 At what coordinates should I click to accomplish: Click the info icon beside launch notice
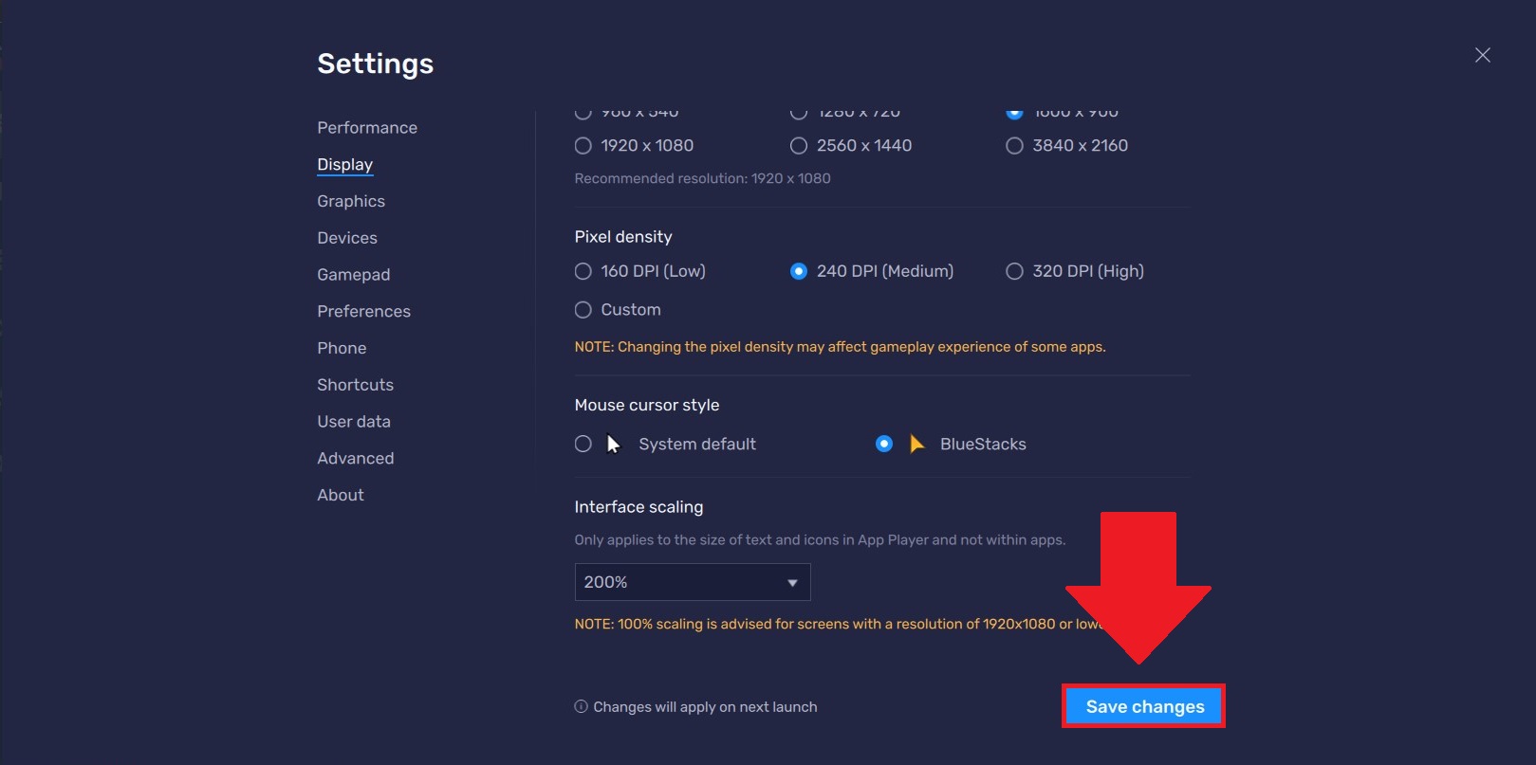[581, 706]
